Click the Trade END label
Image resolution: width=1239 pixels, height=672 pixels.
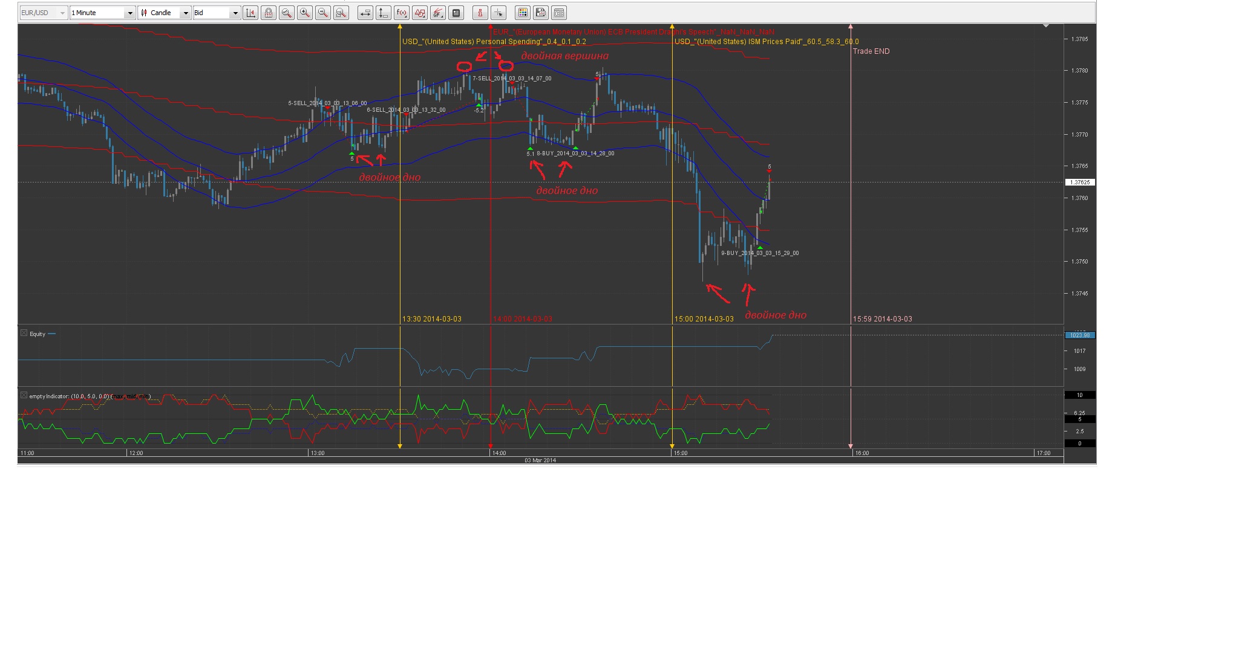pos(871,51)
